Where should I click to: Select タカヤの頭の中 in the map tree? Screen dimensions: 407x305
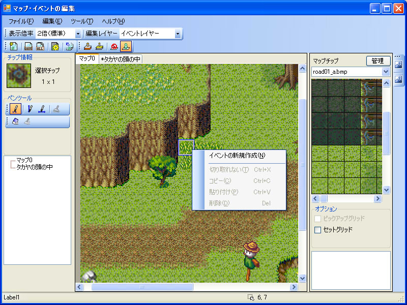35,167
